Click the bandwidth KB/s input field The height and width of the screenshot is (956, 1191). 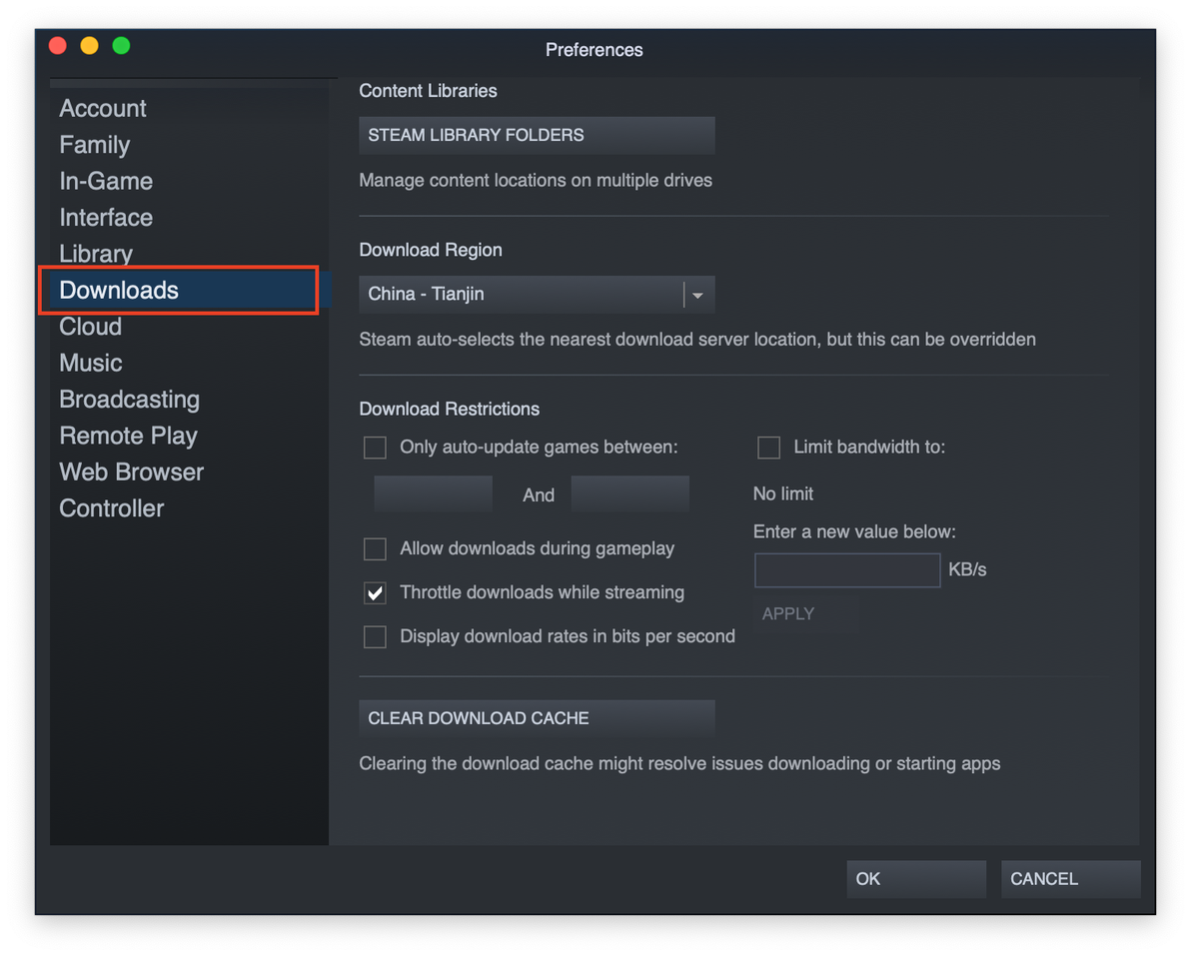(x=847, y=570)
